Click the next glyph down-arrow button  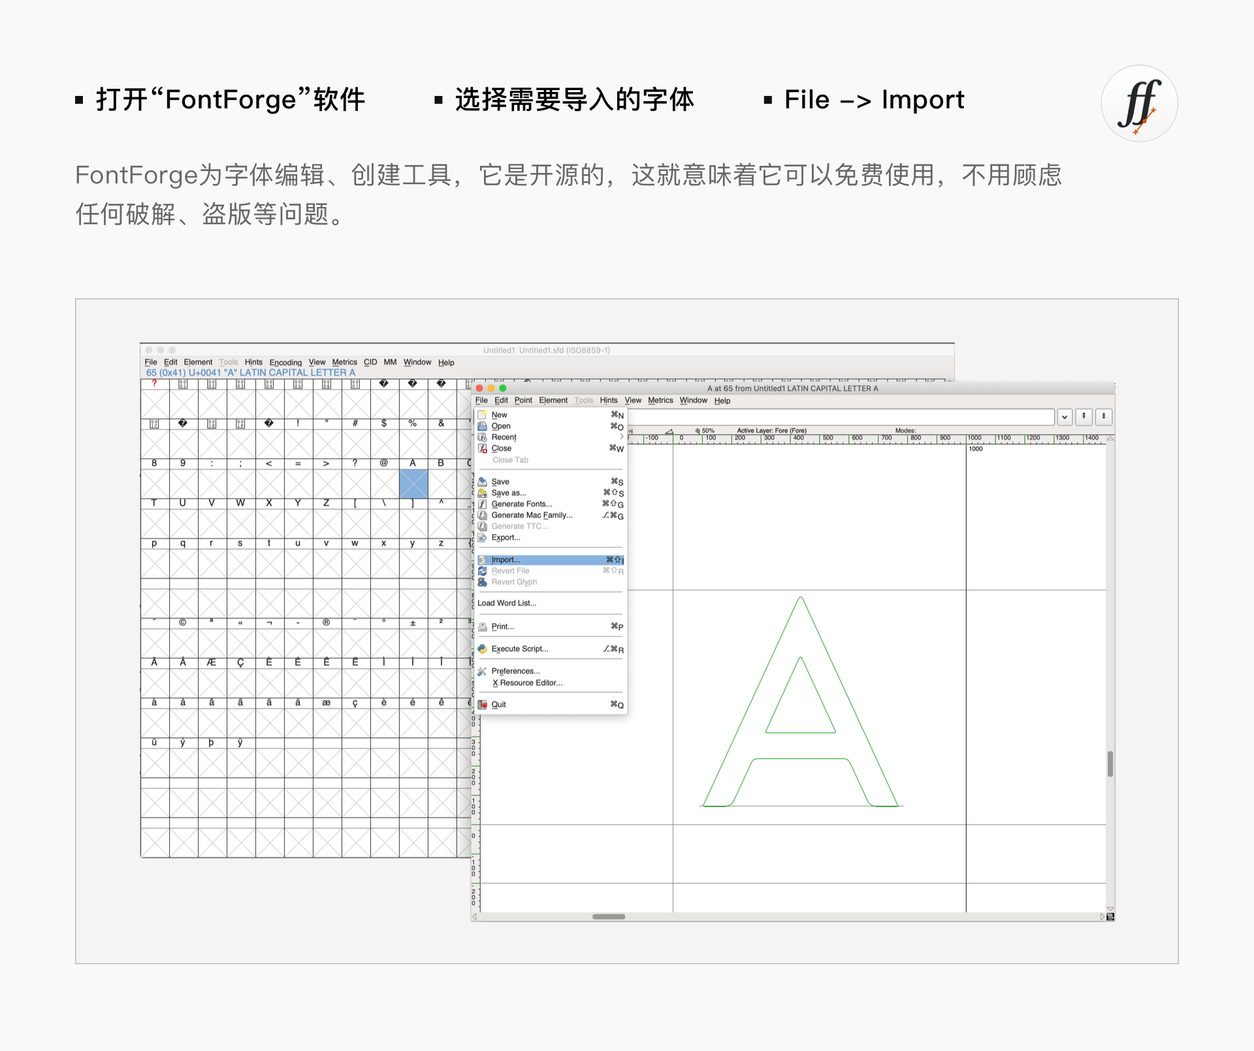(1104, 416)
